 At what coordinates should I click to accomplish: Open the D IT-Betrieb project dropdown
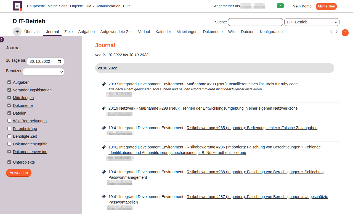click(312, 22)
